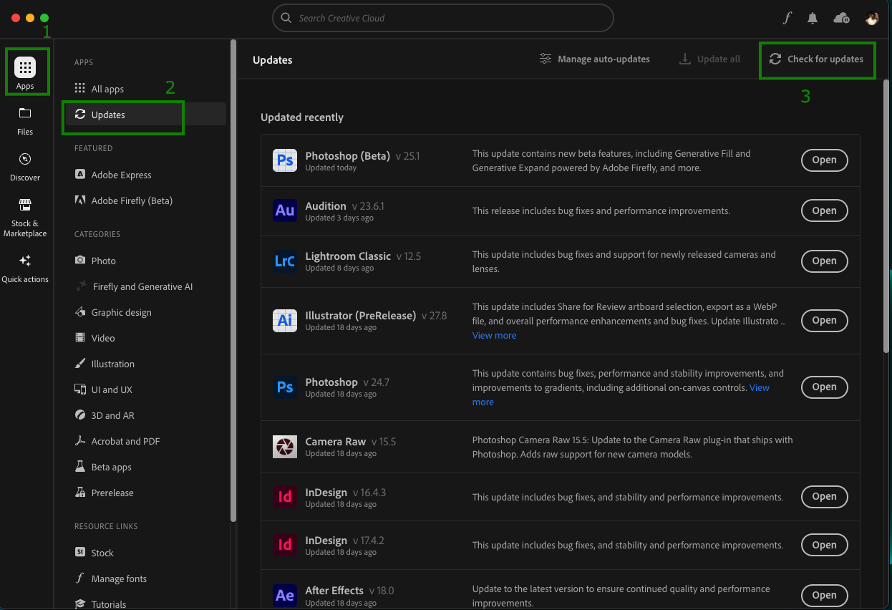The image size is (892, 610).
Task: Click the After Effects app icon
Action: [284, 595]
